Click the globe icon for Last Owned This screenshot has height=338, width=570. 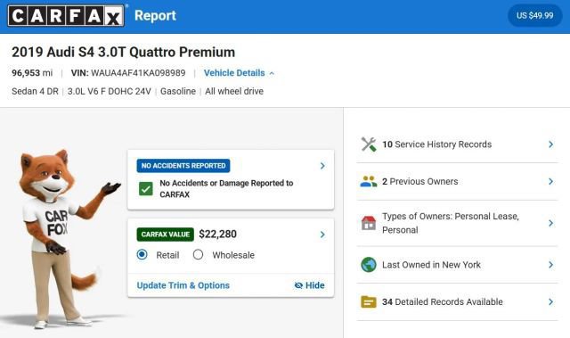pyautogui.click(x=368, y=265)
